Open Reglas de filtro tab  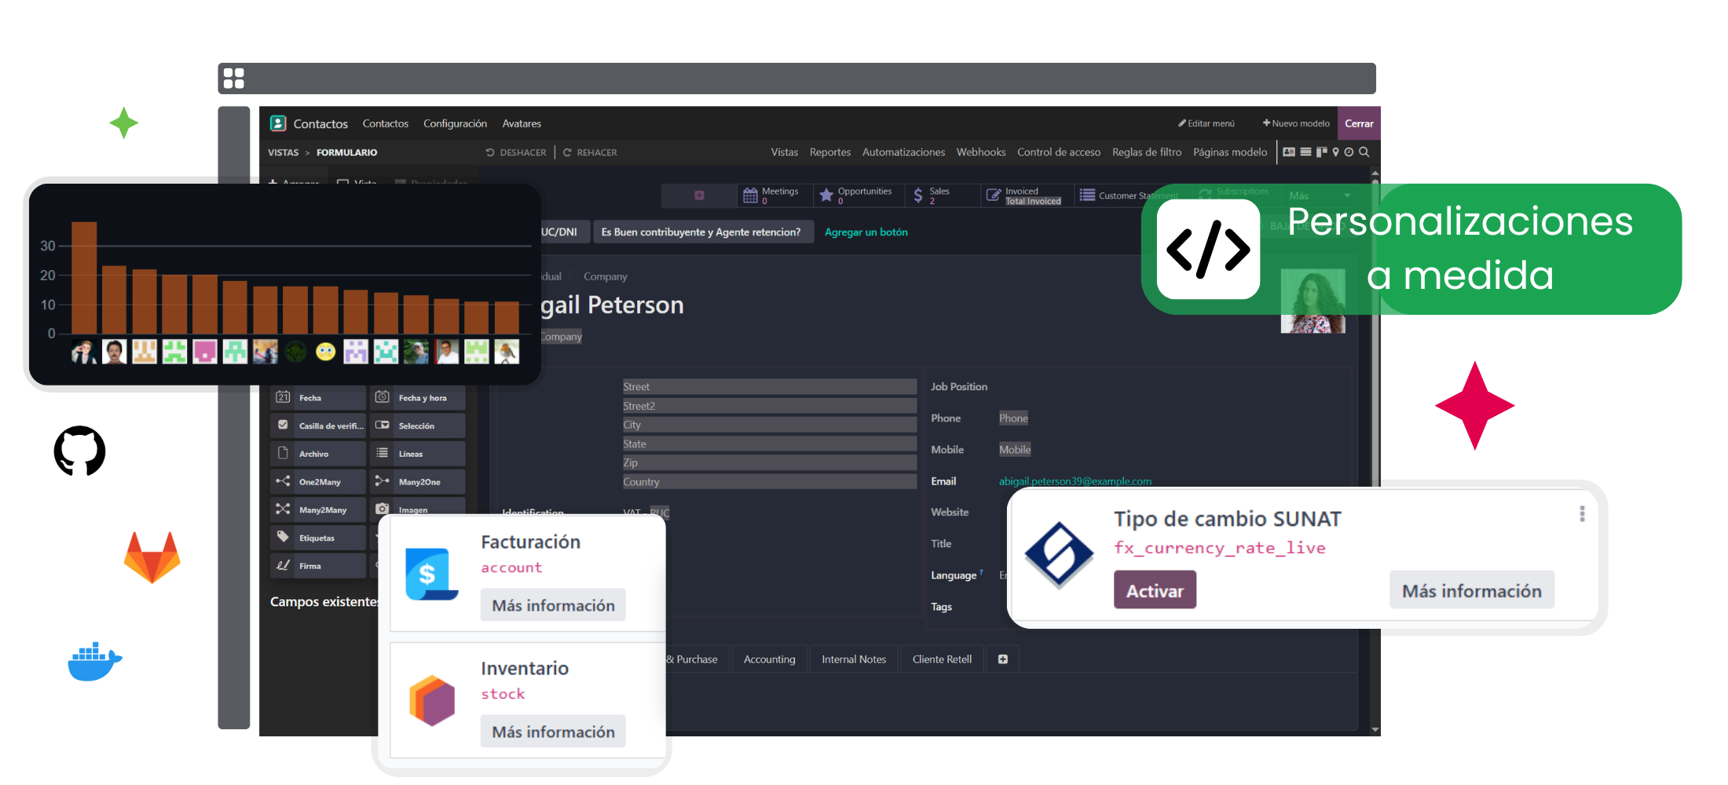pos(1147,152)
